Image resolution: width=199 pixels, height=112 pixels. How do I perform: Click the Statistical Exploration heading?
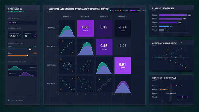(x=16, y=11)
